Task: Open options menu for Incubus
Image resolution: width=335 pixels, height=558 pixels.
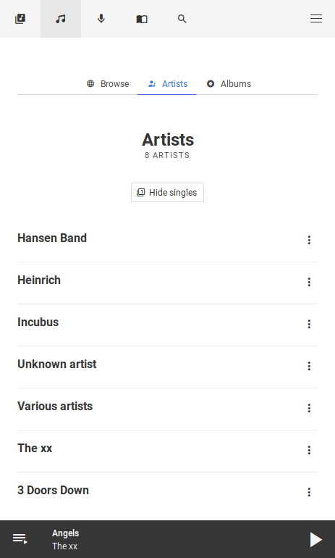Action: [x=309, y=324]
